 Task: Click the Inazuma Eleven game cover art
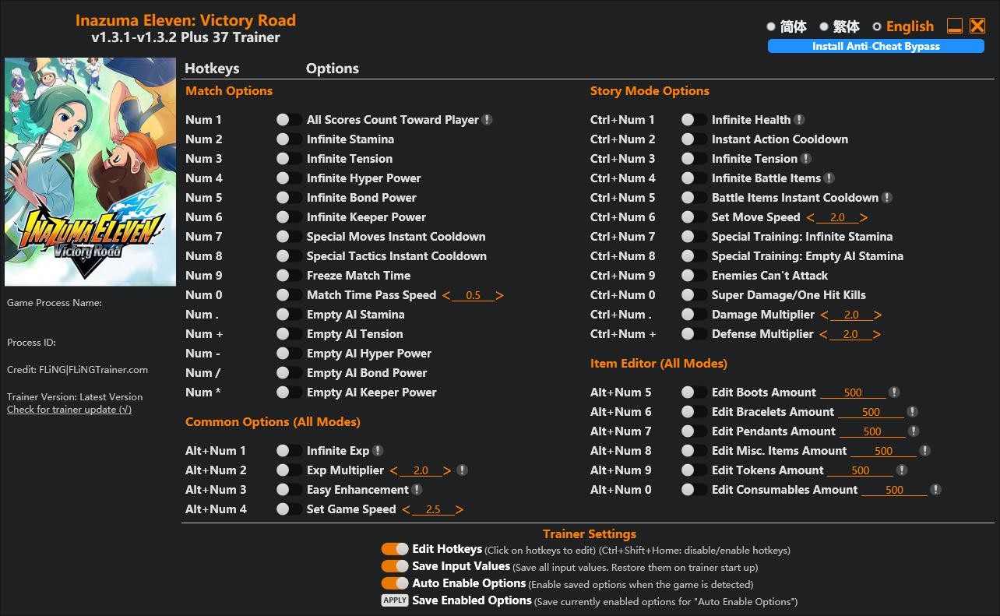pos(90,172)
